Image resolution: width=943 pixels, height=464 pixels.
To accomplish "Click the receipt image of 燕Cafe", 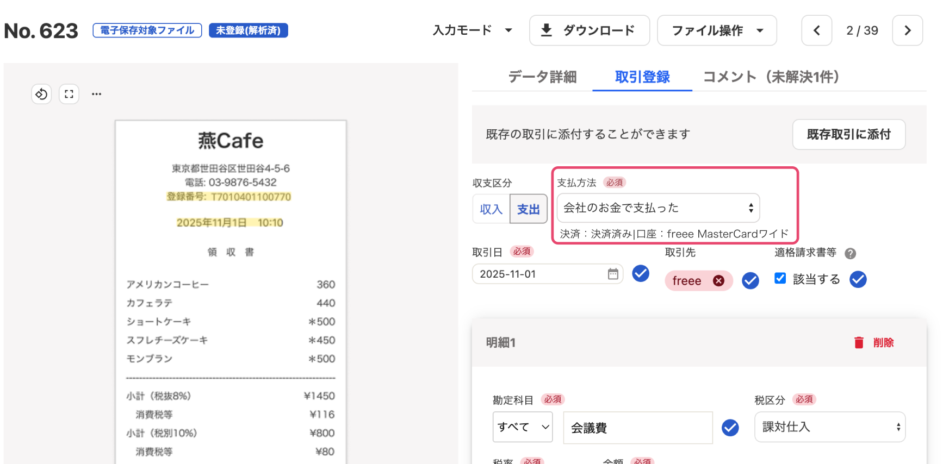I will coord(231,292).
